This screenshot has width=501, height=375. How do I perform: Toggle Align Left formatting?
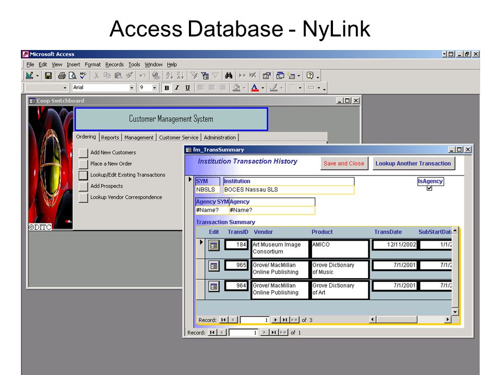[x=201, y=87]
